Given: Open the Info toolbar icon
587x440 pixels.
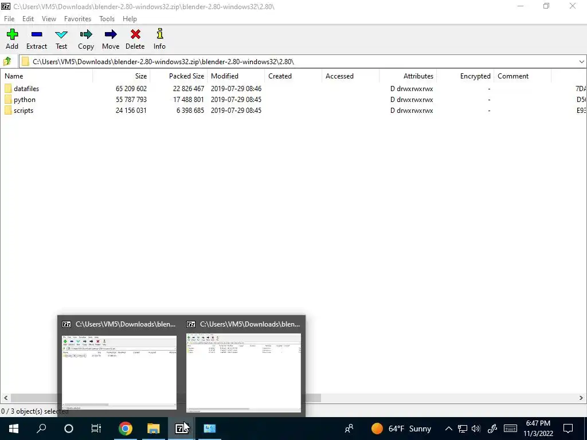Looking at the screenshot, I should tap(160, 34).
